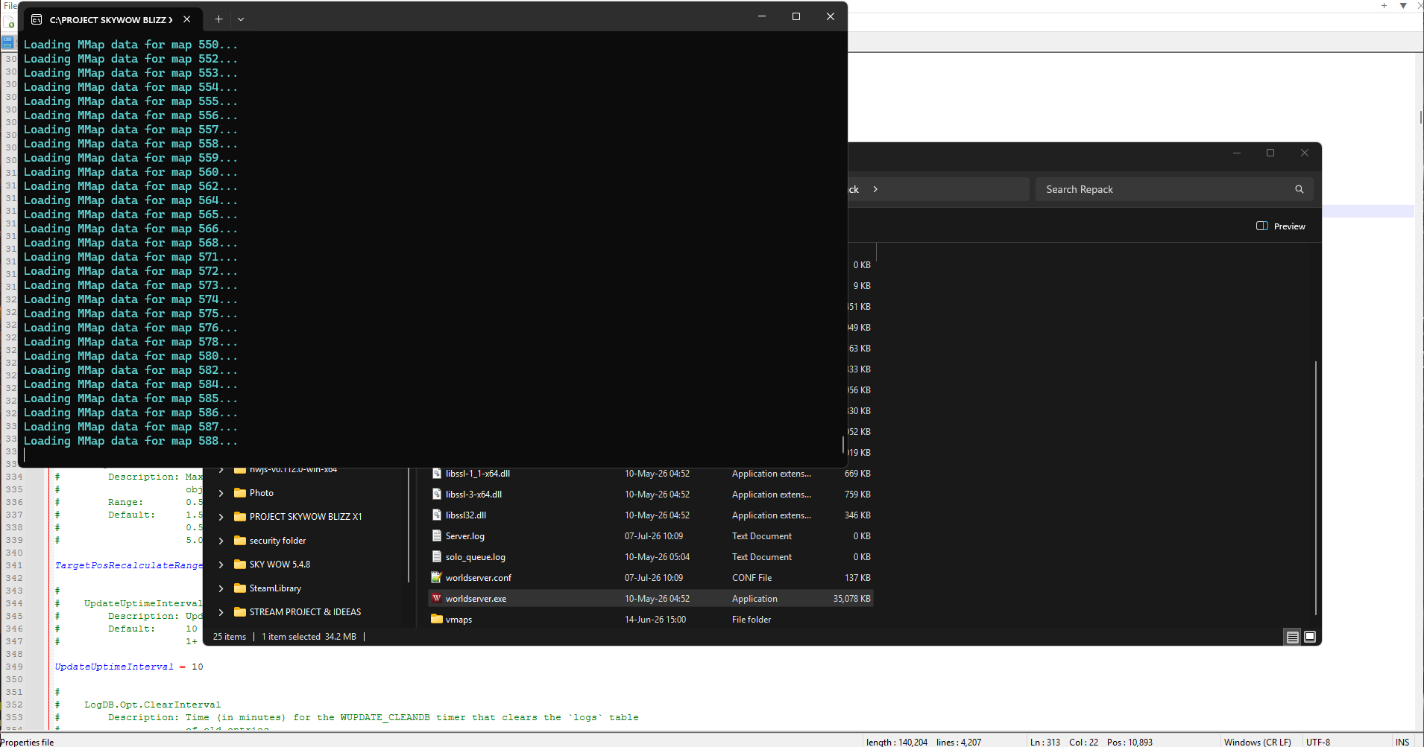This screenshot has height=747, width=1424.
Task: Click the vmaps folder icon
Action: (437, 620)
